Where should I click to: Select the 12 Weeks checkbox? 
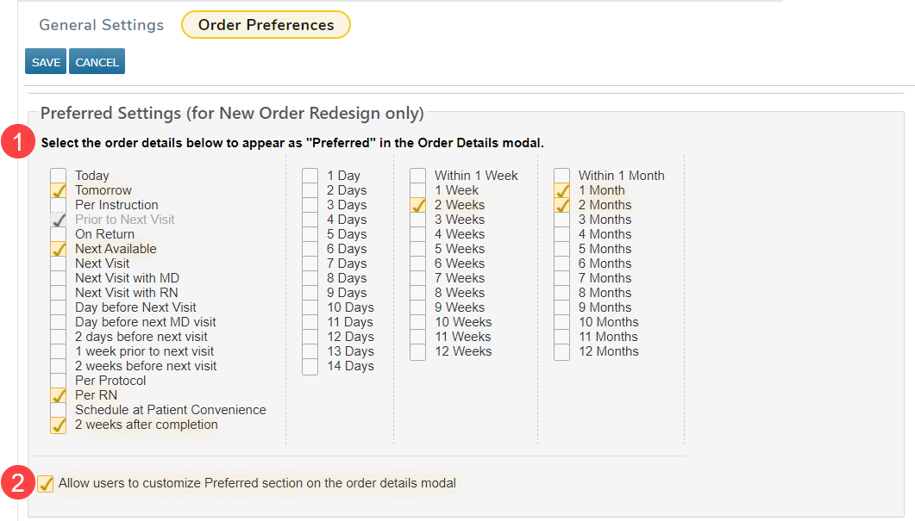pos(417,351)
